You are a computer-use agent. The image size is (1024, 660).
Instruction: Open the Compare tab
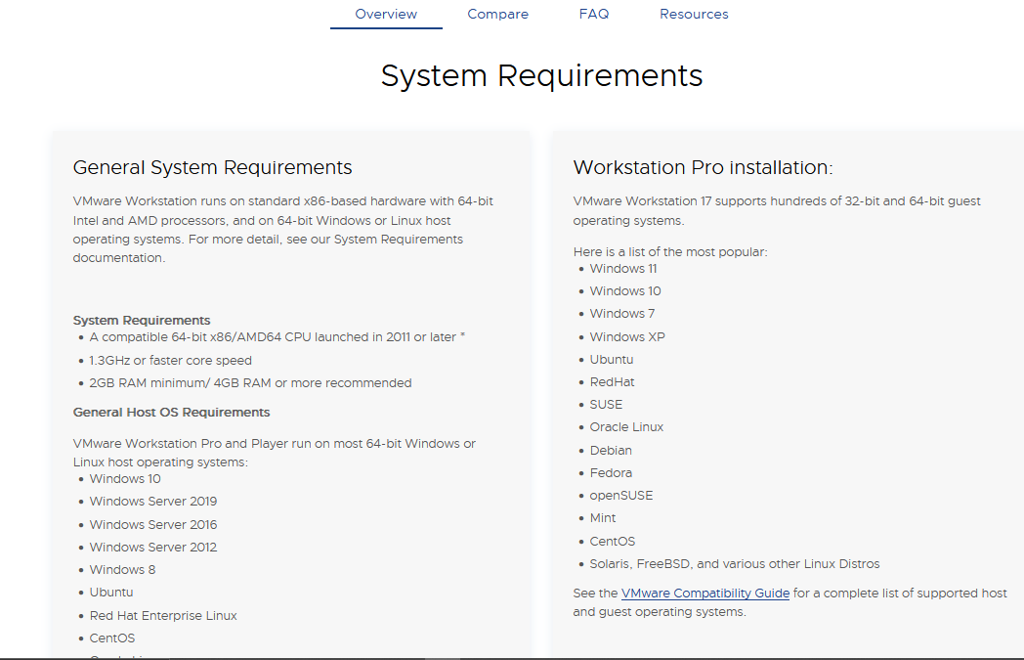(497, 14)
